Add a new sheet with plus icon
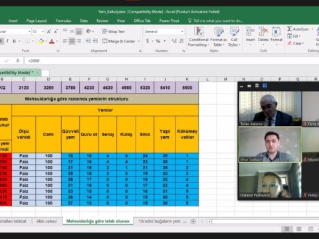 [x=193, y=221]
